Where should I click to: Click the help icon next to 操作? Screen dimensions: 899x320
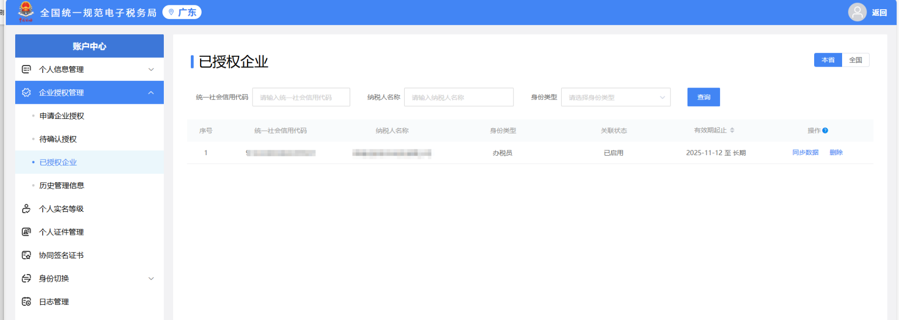pyautogui.click(x=825, y=131)
